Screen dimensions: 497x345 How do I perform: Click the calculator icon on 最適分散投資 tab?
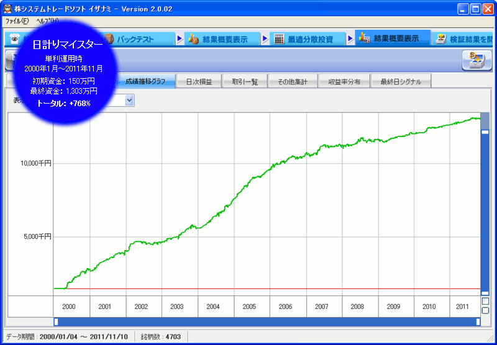tap(279, 39)
